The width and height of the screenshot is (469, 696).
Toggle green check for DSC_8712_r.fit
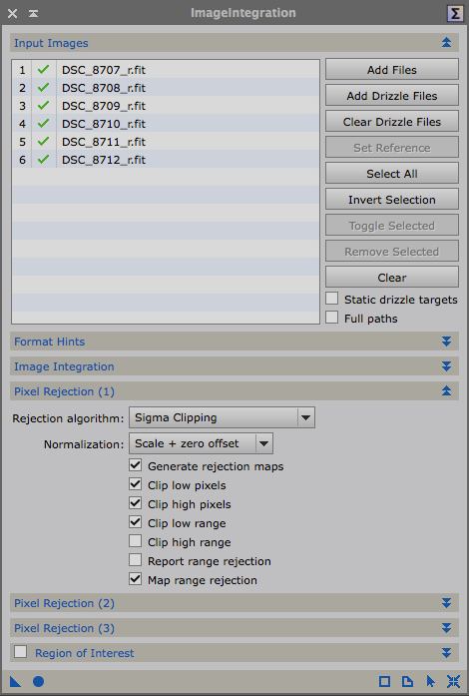[x=43, y=160]
